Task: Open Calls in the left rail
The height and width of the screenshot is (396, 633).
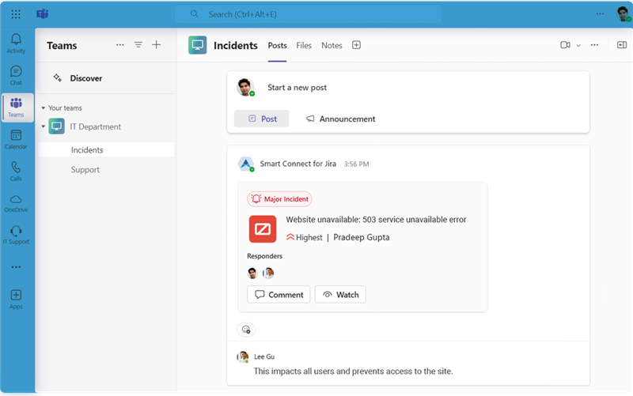Action: 16,172
